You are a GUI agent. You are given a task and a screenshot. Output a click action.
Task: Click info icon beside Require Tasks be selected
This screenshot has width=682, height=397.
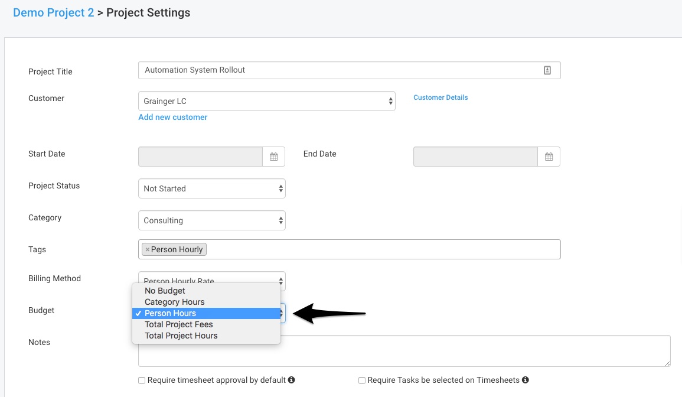tap(526, 380)
